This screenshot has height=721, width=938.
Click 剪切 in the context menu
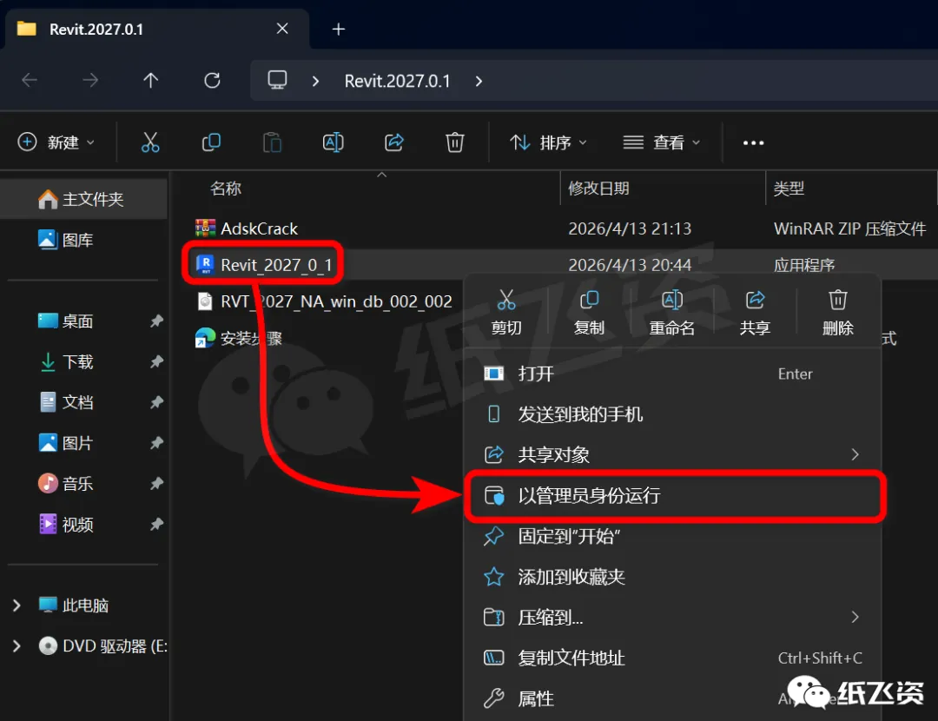tap(506, 313)
